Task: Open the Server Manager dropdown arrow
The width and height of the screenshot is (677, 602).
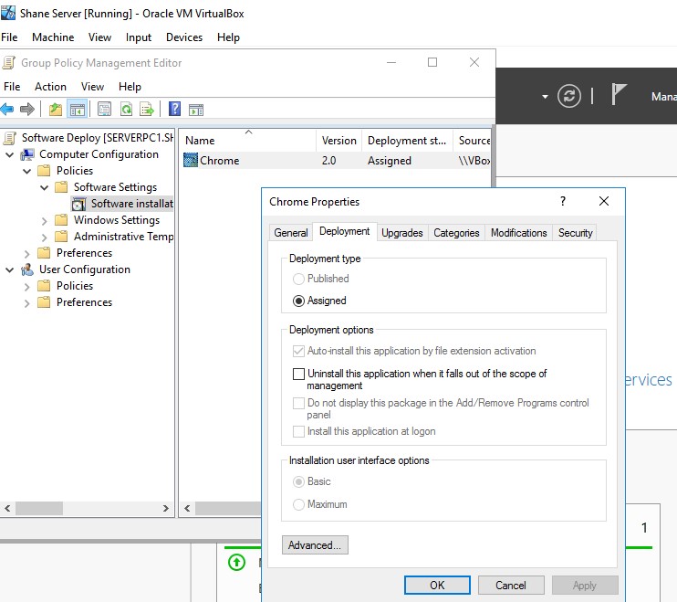Action: pos(545,96)
